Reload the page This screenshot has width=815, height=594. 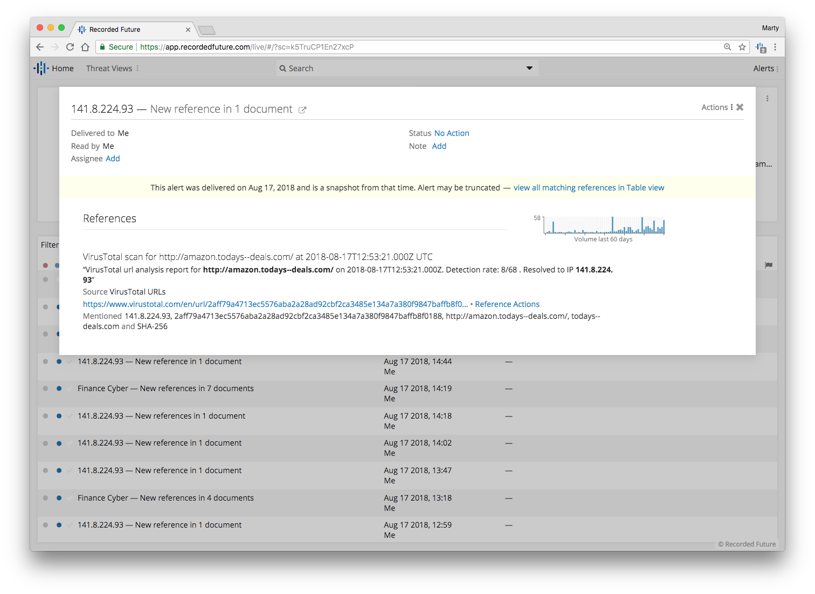point(70,47)
